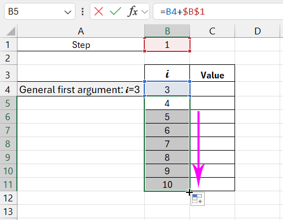Screen dimensions: 283x220
Task: Click cell B11 containing 10
Action: (167, 184)
